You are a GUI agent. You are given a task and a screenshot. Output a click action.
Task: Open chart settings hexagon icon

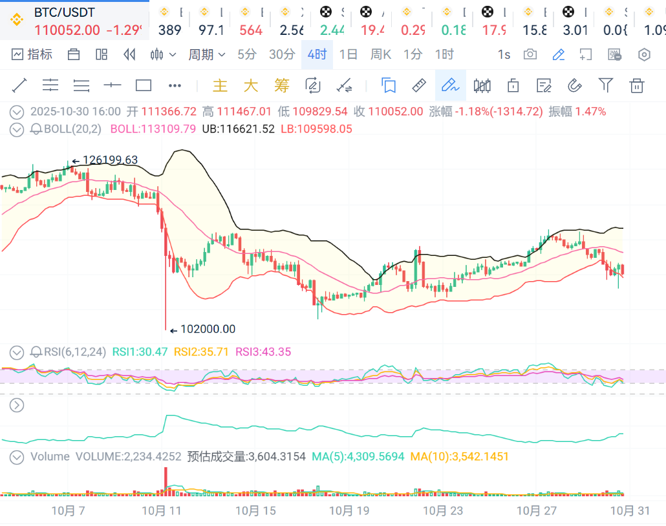644,54
